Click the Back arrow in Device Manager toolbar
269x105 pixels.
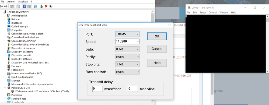(2, 6)
